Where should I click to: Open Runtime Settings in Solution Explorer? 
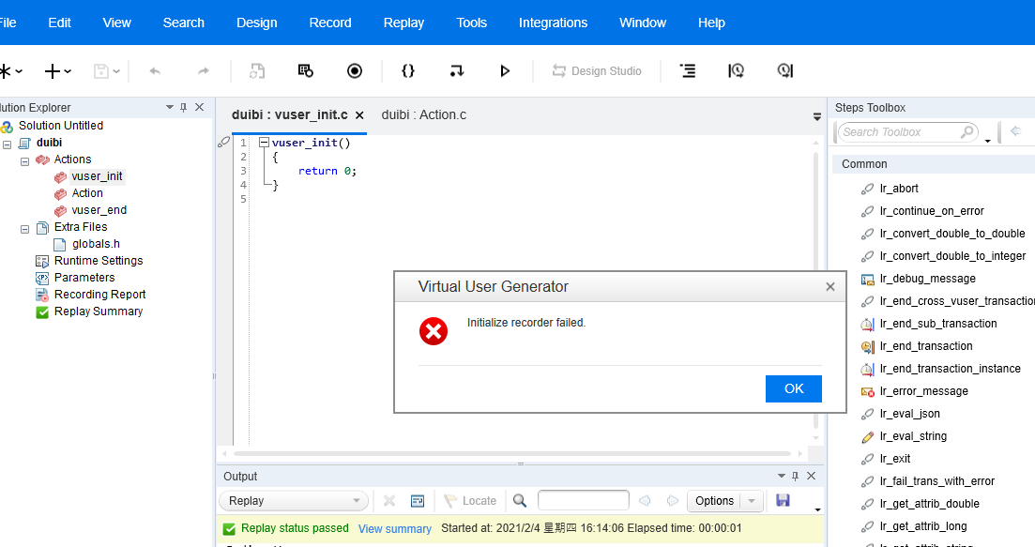pyautogui.click(x=99, y=261)
